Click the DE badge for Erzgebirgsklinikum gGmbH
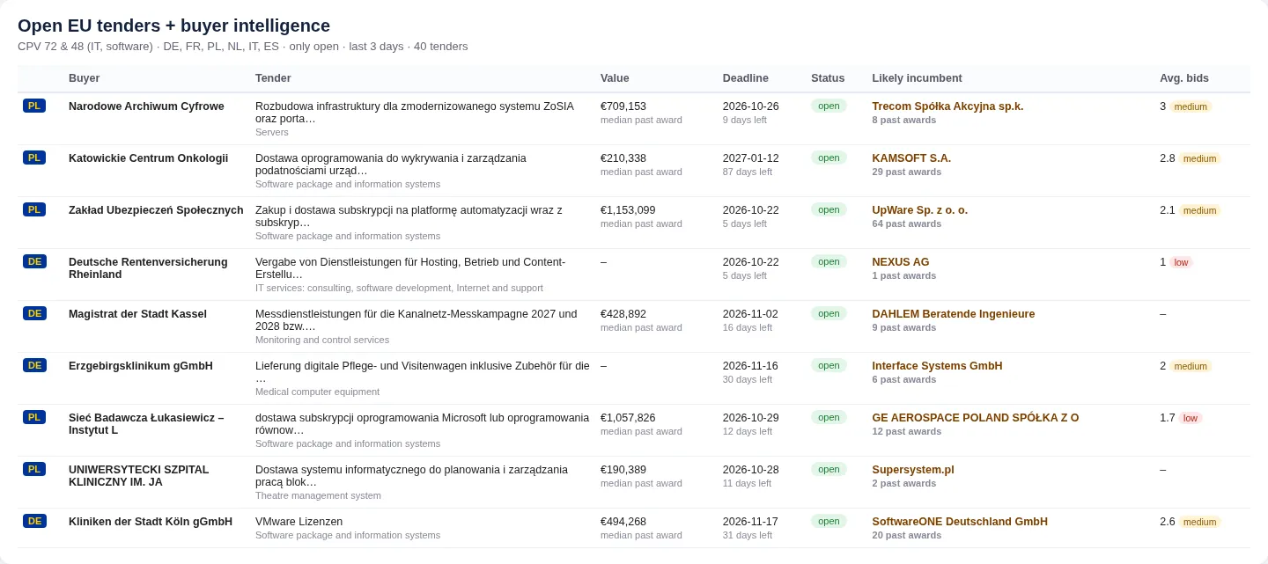The width and height of the screenshot is (1268, 564). click(x=34, y=365)
